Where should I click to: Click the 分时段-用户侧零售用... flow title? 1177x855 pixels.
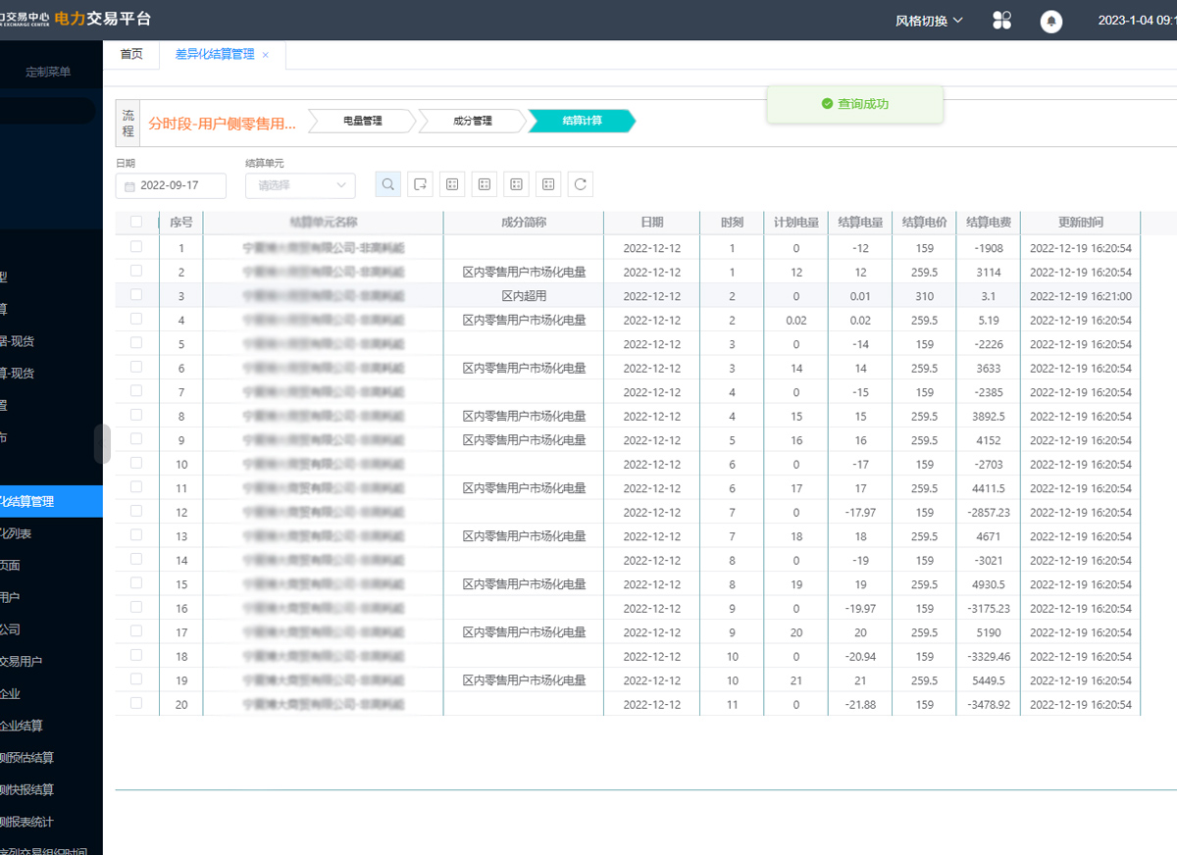[223, 124]
